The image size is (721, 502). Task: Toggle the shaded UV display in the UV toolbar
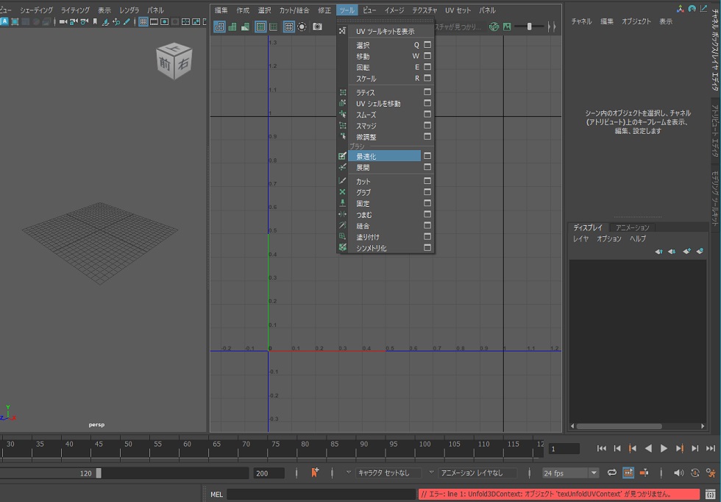[232, 28]
